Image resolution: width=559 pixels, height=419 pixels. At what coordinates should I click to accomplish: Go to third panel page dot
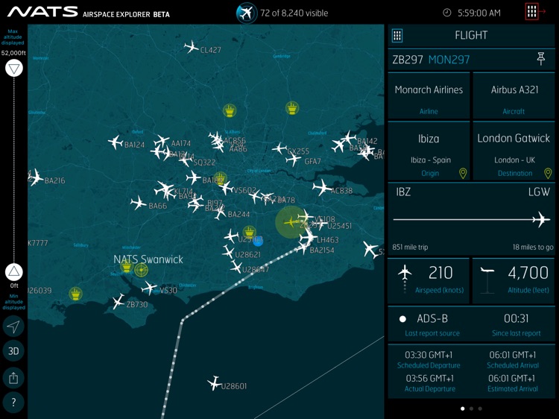click(x=480, y=409)
